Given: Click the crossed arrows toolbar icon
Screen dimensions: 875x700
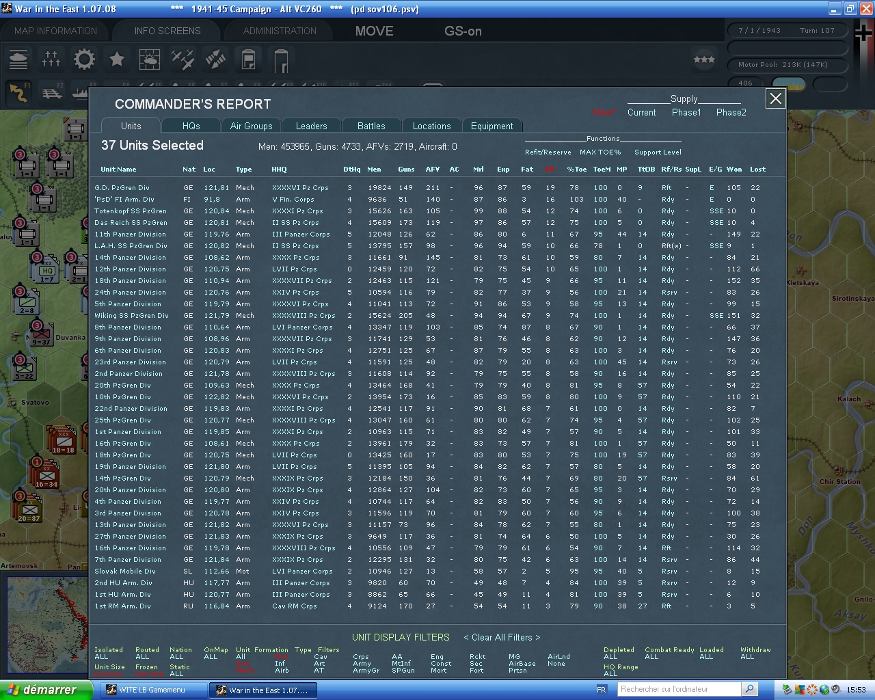Looking at the screenshot, I should [x=215, y=59].
